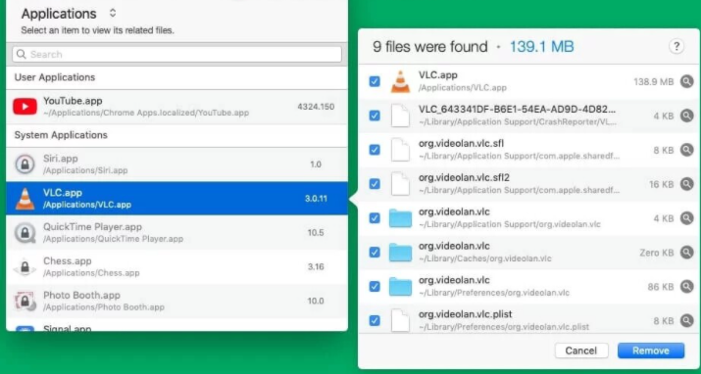
Task: Click the magnifier icon in Search field
Action: [x=21, y=55]
